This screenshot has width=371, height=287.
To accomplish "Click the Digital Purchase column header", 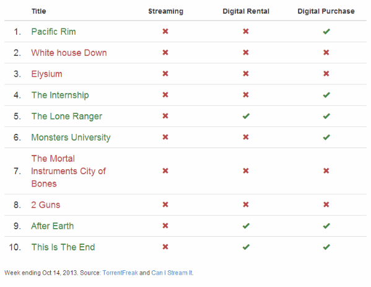I will (326, 11).
